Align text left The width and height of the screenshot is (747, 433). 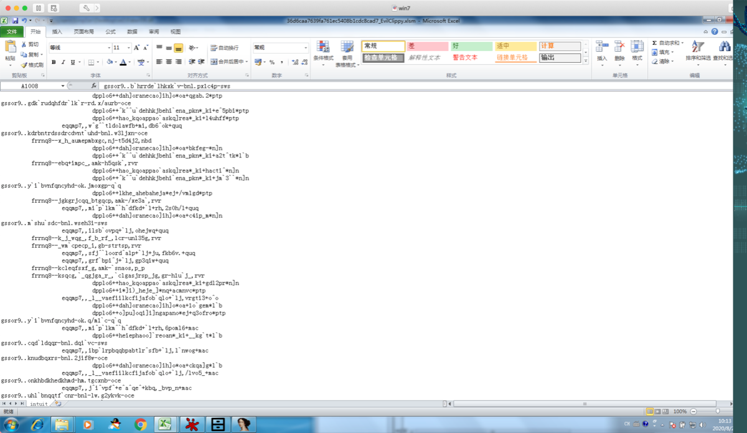[159, 62]
